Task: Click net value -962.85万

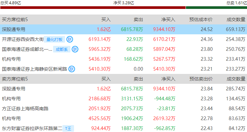Action: 165,128
